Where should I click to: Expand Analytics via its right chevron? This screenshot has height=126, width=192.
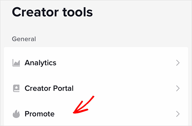[x=178, y=63]
